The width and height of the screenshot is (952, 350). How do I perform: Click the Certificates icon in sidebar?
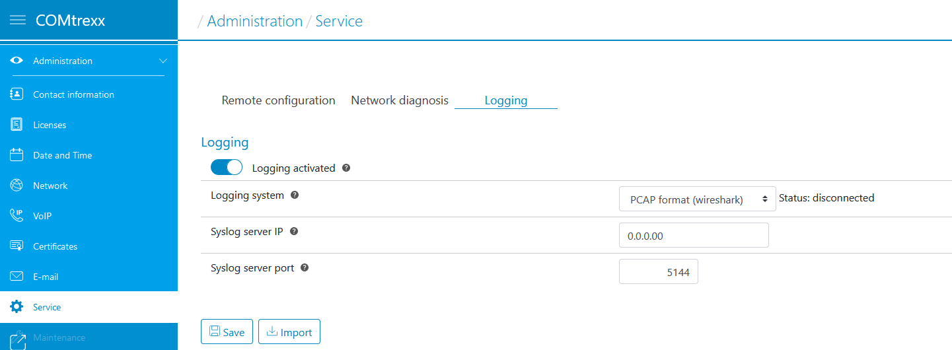pos(17,246)
